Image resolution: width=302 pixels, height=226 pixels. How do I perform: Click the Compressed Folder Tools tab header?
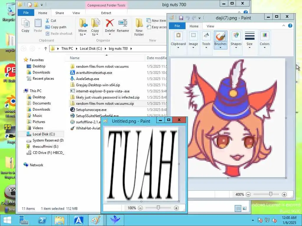click(106, 5)
